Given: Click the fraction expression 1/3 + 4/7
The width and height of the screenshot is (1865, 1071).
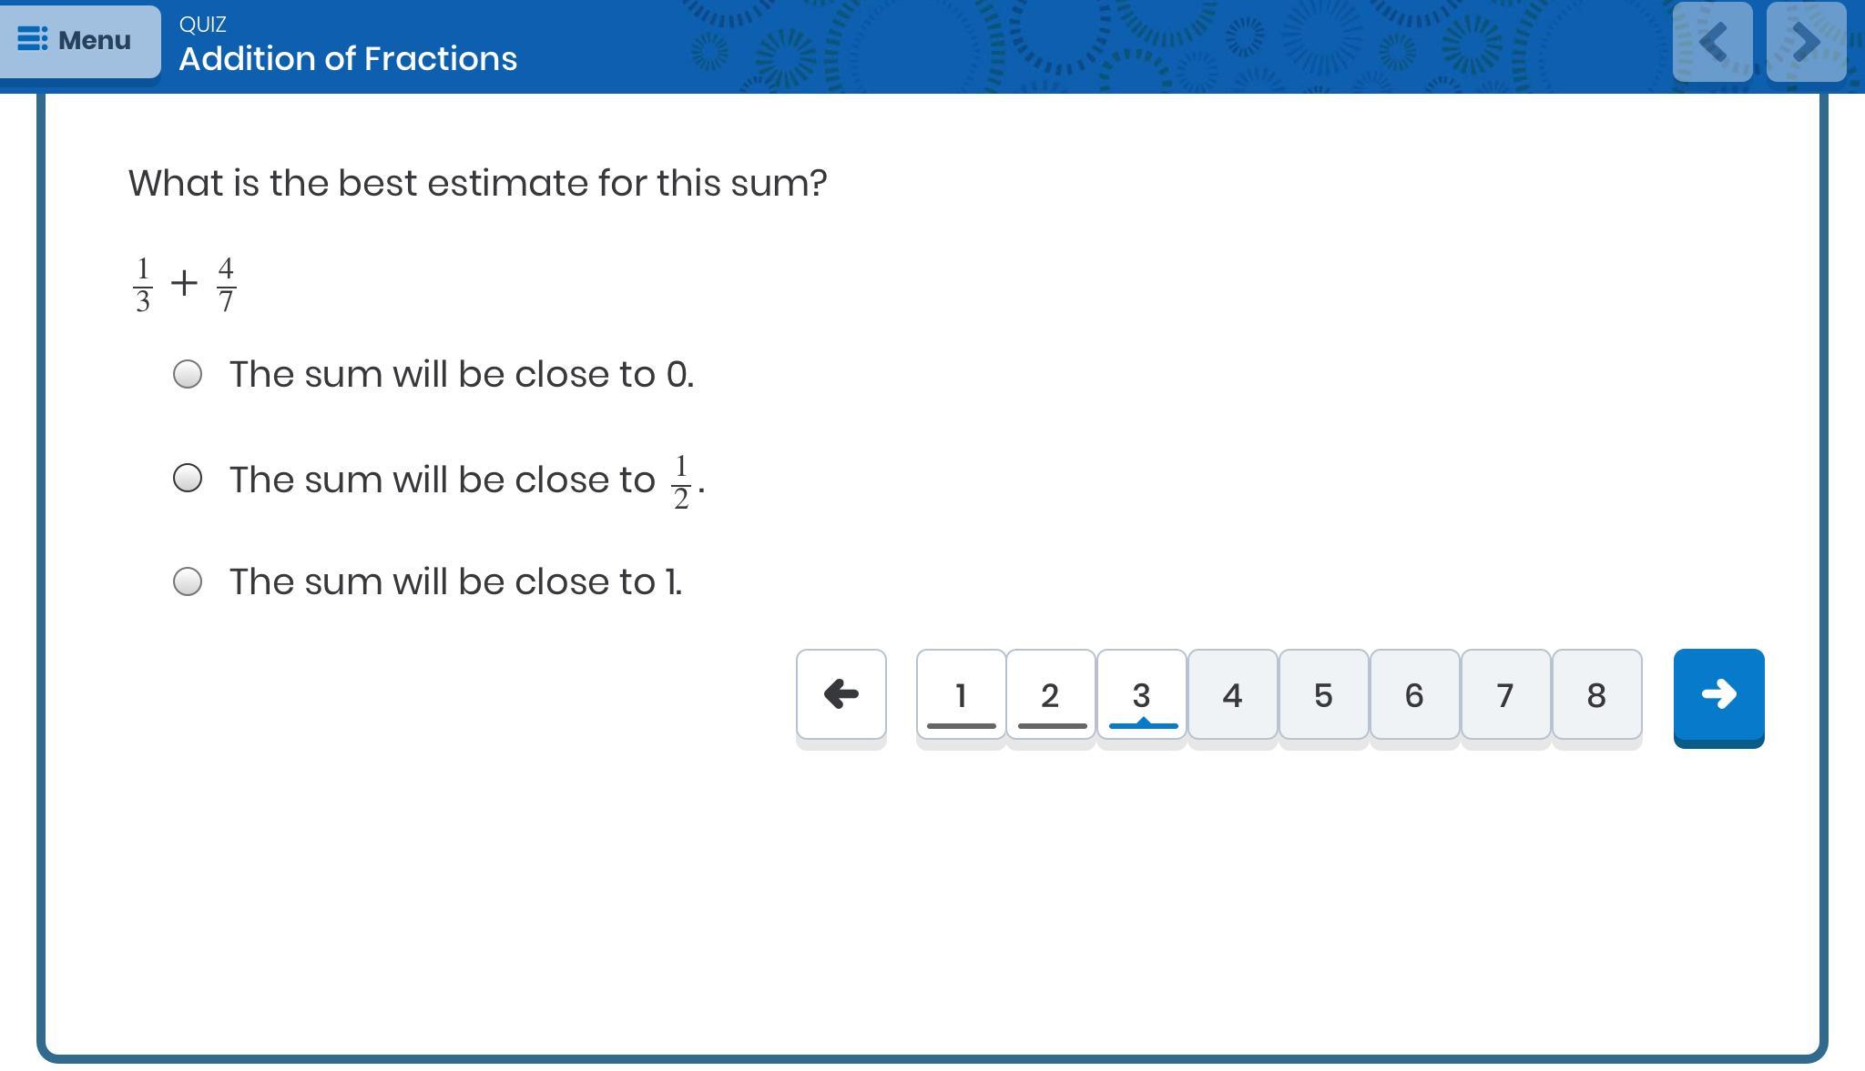Looking at the screenshot, I should point(185,284).
